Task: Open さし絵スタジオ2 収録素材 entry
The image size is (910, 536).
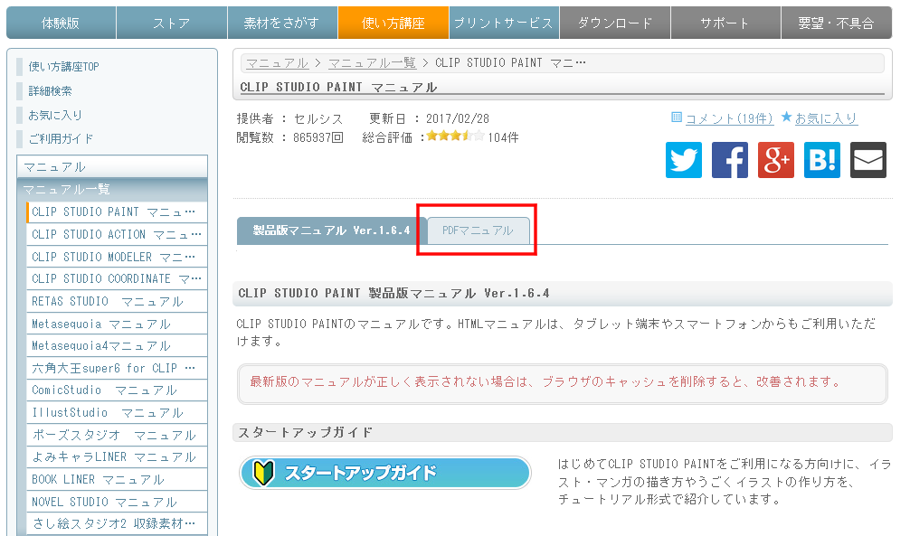Action: [117, 523]
